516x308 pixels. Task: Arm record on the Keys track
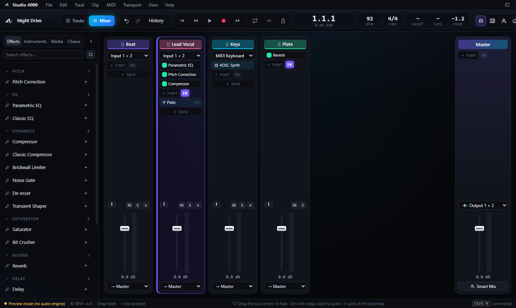(250, 205)
